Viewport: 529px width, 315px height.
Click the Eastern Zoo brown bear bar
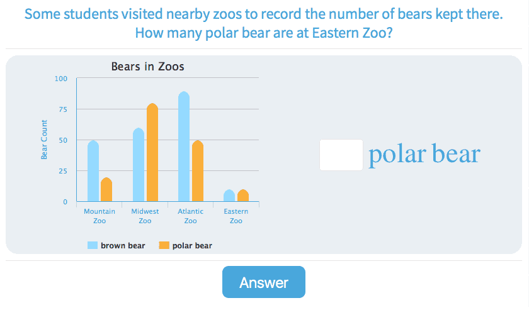pos(229,196)
